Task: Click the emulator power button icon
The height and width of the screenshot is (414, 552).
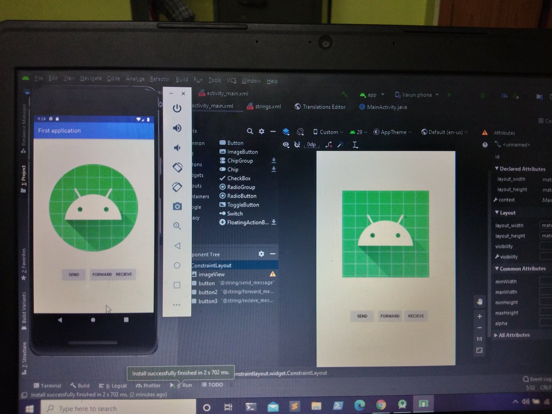Action: (177, 109)
